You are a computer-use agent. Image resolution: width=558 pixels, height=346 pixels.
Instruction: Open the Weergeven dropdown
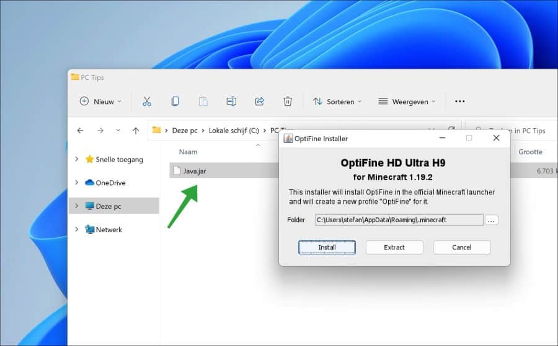[x=407, y=102]
